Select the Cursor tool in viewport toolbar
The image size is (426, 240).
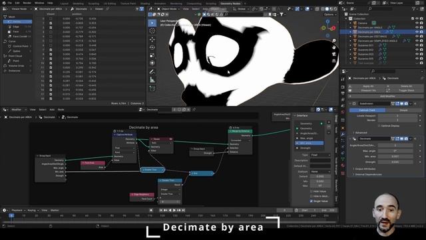(152, 31)
